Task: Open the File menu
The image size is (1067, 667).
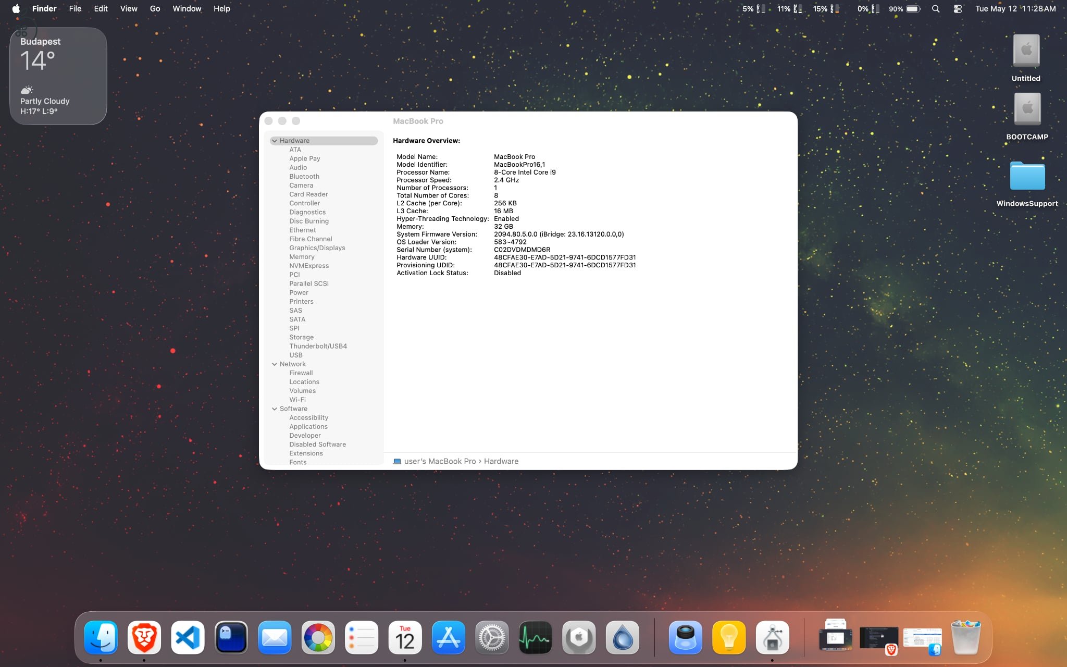Action: click(75, 8)
